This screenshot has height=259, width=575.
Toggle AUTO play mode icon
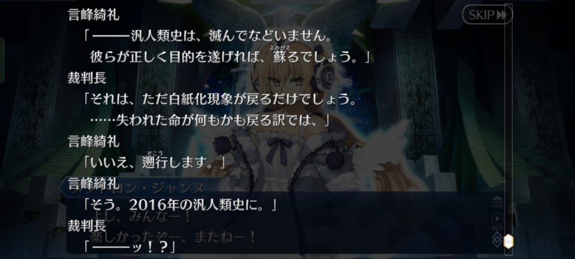click(497, 221)
